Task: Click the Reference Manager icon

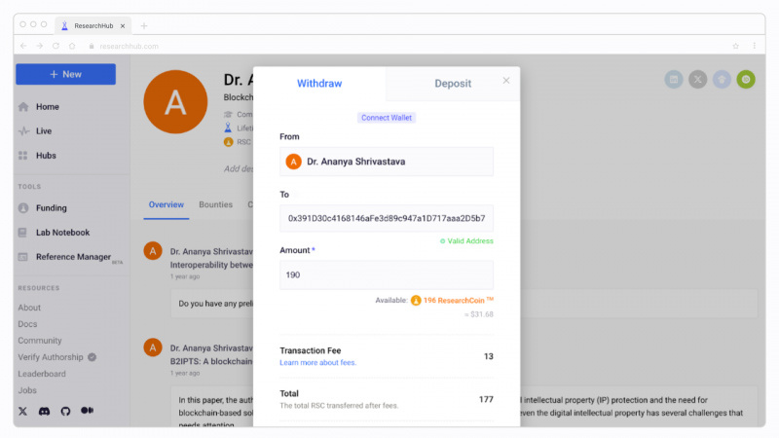Action: (22, 257)
